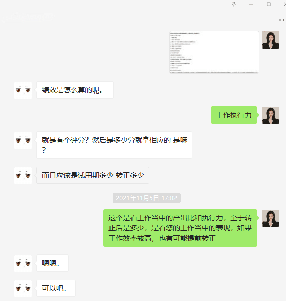Open the shared document image thumbnail

(x=214, y=52)
